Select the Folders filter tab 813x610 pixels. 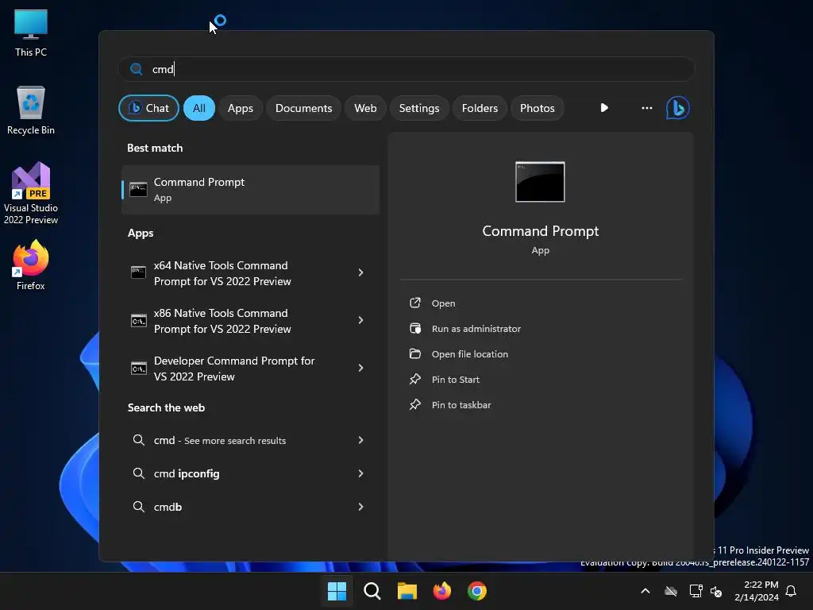tap(480, 108)
